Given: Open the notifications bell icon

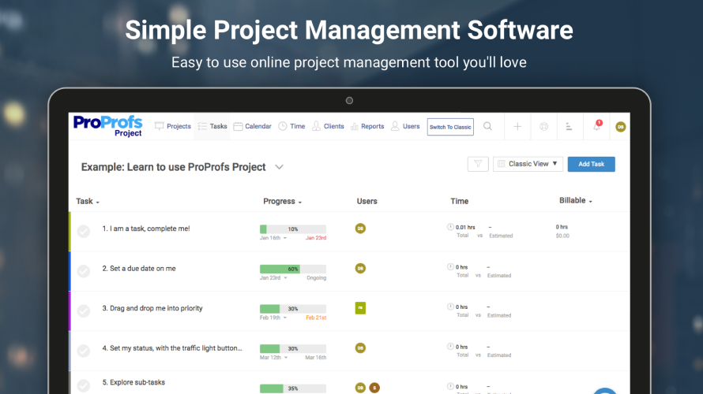Looking at the screenshot, I should click(x=596, y=126).
